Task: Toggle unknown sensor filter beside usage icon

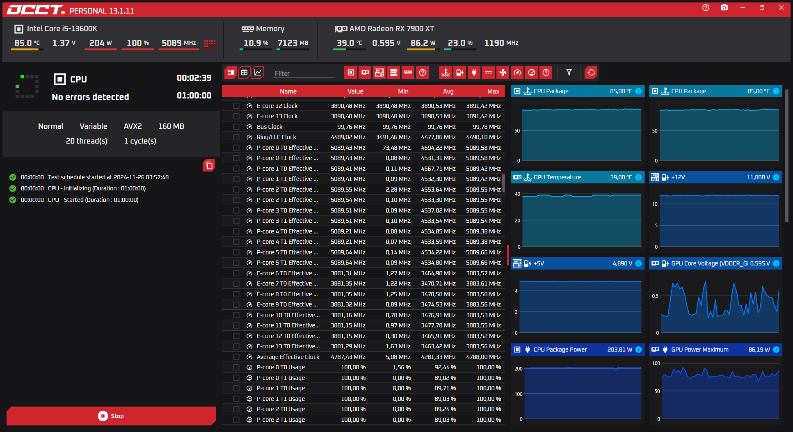Action: pos(546,73)
